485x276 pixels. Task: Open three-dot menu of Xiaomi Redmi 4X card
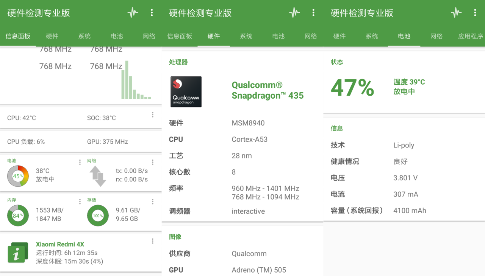point(153,241)
